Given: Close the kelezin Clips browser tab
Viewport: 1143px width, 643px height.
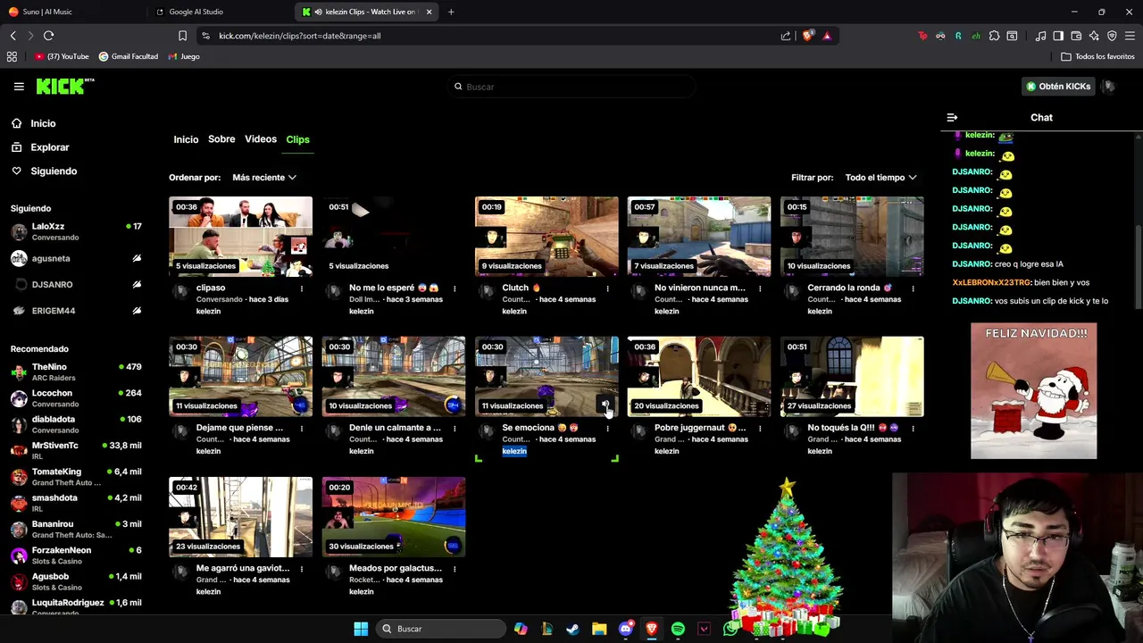Looking at the screenshot, I should tap(429, 12).
